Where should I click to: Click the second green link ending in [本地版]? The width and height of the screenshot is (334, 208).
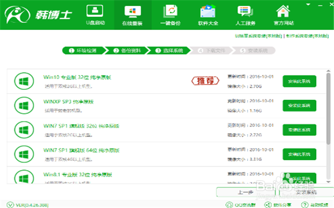tap(307, 36)
